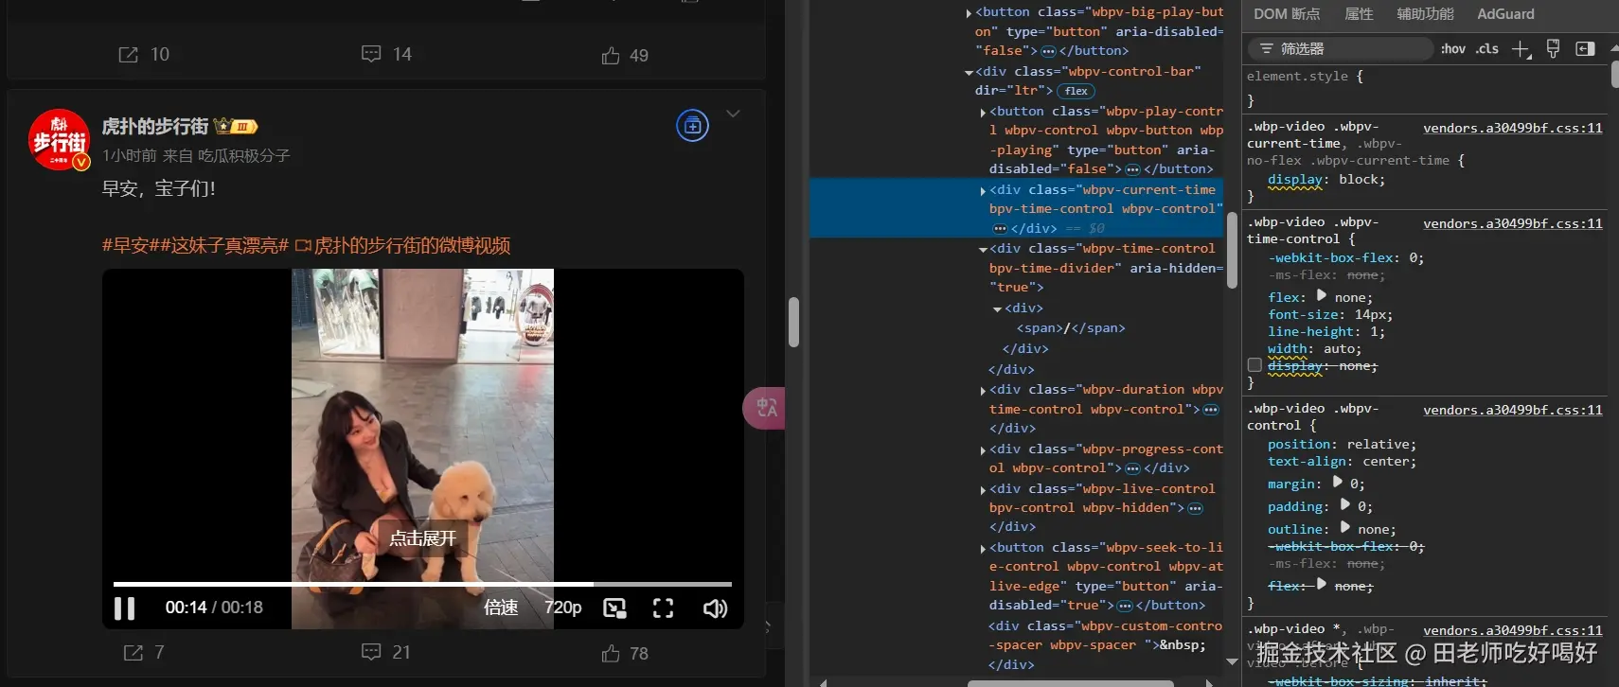Screen dimensions: 1619x687
Task: Focus the 筛选器 styles filter field
Action: (x=1340, y=48)
